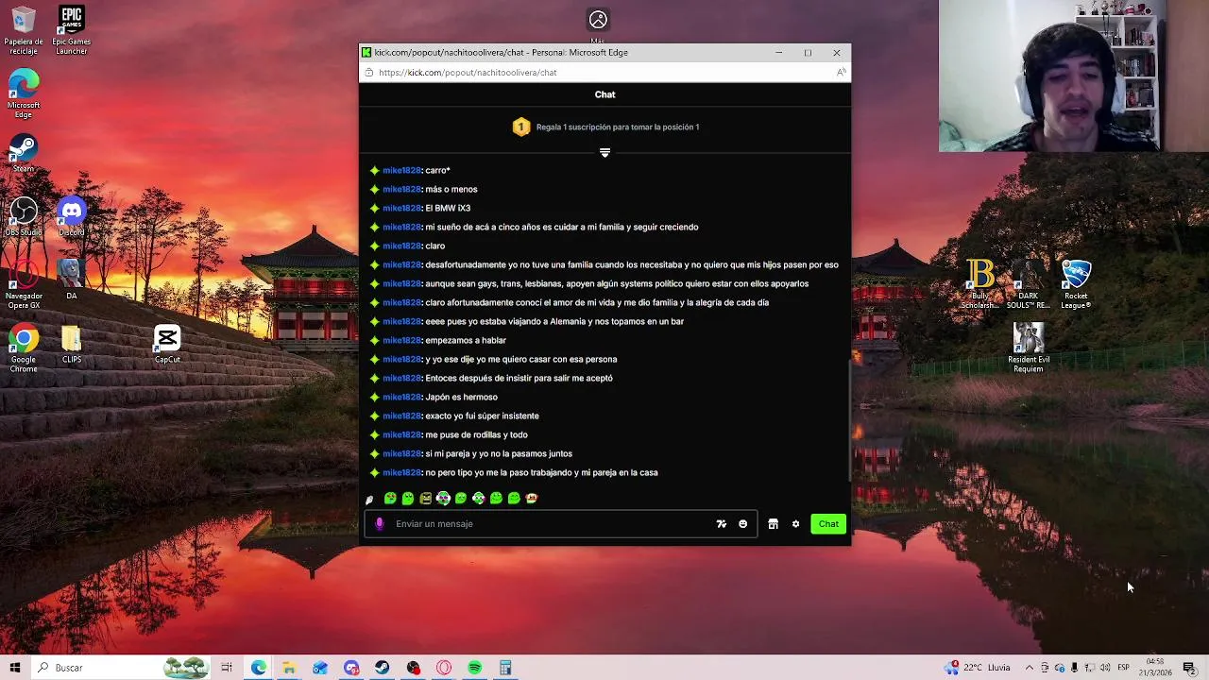
Task: Click the chat window vertical scrollbar
Action: click(x=848, y=420)
